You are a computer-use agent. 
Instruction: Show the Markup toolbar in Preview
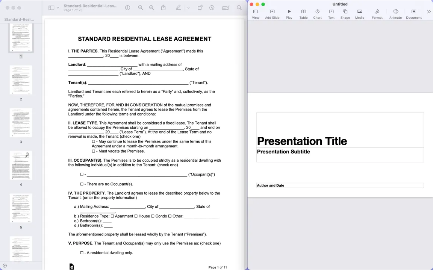[212, 8]
